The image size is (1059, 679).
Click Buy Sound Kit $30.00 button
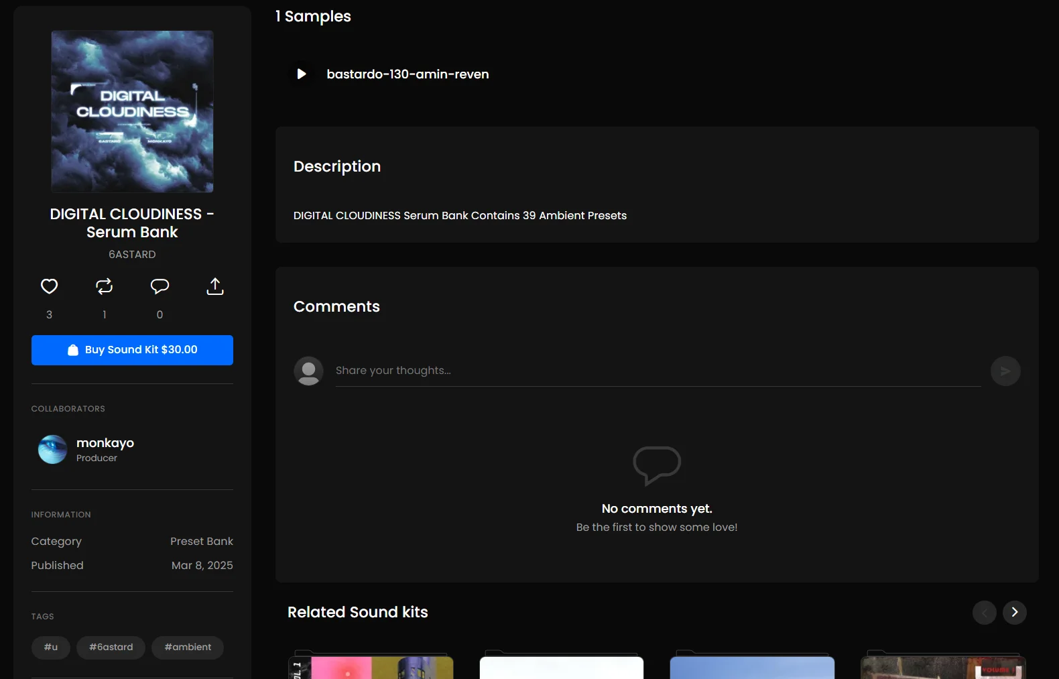(132, 350)
